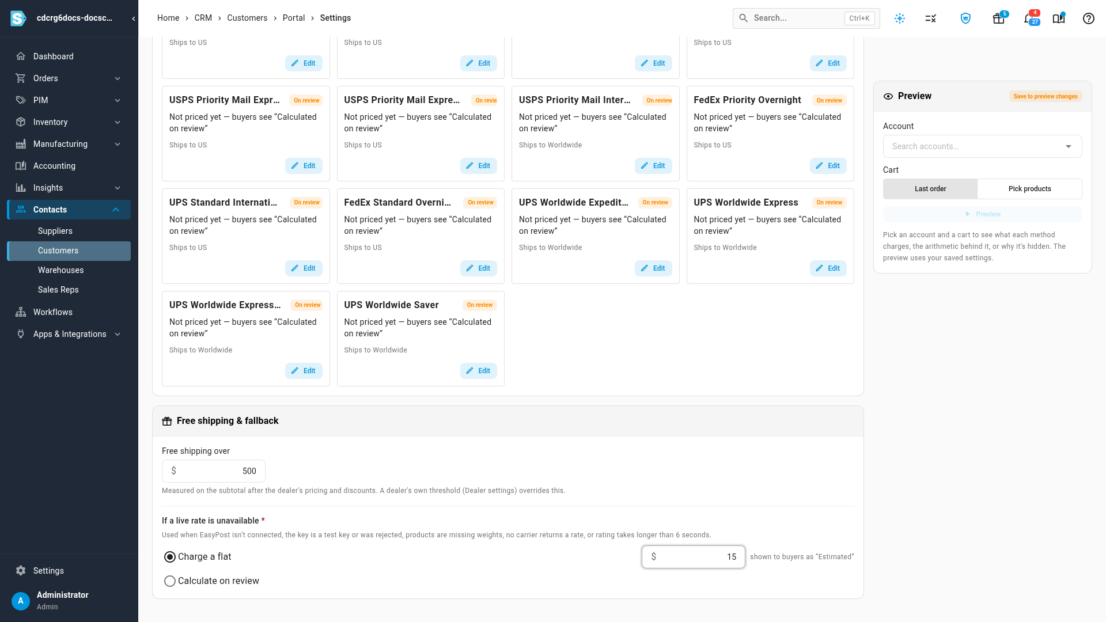Collapse the sidebar with arrow
Image resolution: width=1106 pixels, height=622 pixels.
click(134, 18)
